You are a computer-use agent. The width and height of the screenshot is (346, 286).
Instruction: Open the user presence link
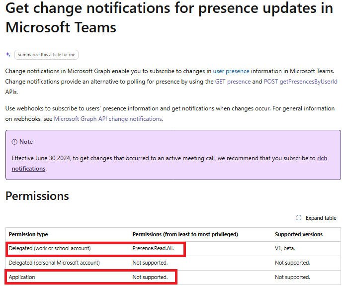(231, 71)
